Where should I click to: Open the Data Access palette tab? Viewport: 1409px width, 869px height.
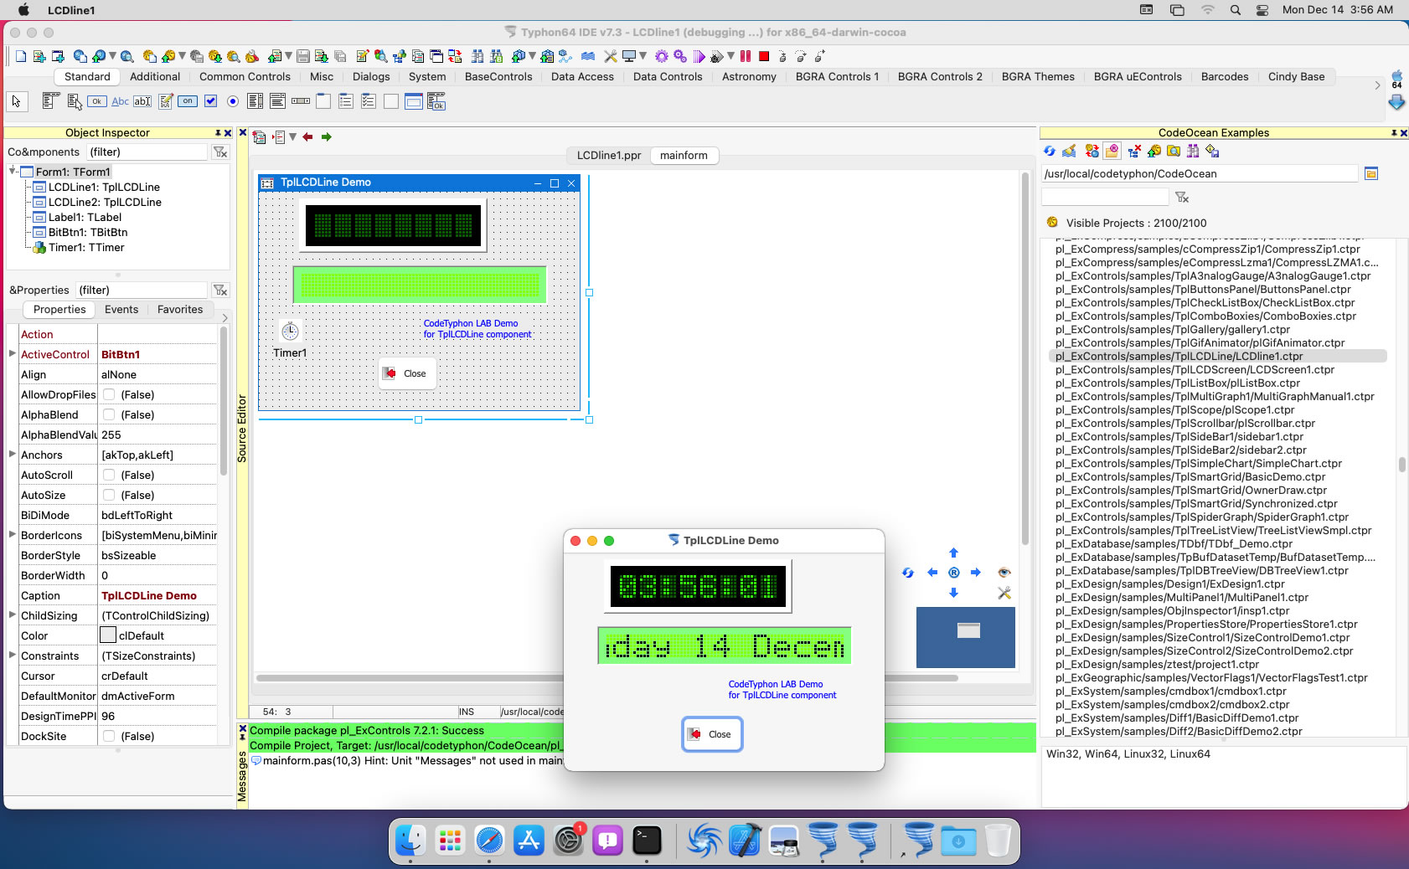(582, 76)
